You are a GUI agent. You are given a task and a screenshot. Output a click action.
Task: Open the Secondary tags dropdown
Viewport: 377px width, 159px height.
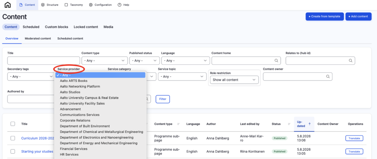31,77
